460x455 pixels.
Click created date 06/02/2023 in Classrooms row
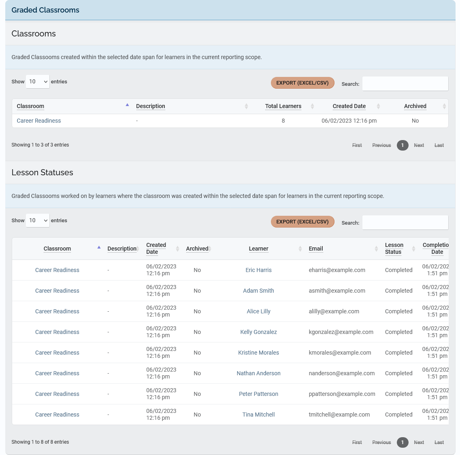[349, 121]
